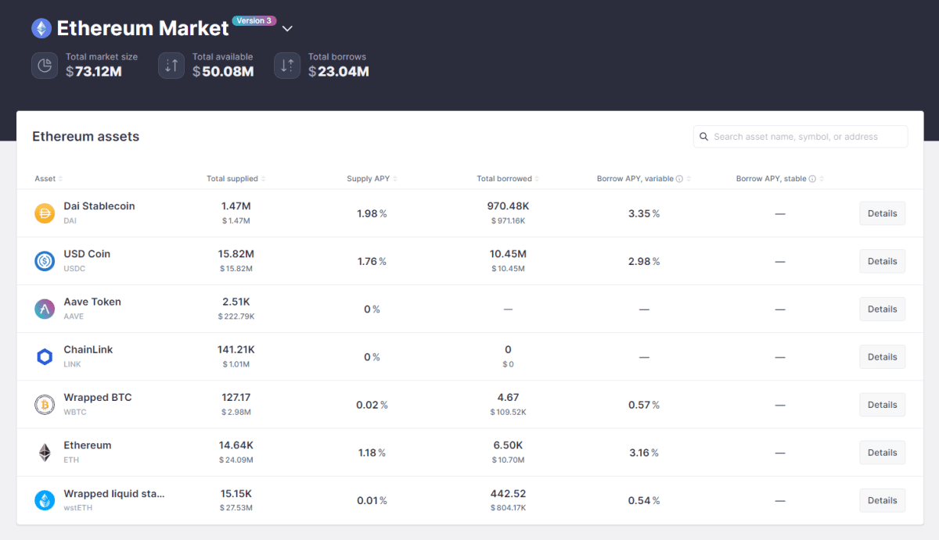The height and width of the screenshot is (540, 939).
Task: Click the 1.18% Ethereum supply APY
Action: click(x=372, y=452)
